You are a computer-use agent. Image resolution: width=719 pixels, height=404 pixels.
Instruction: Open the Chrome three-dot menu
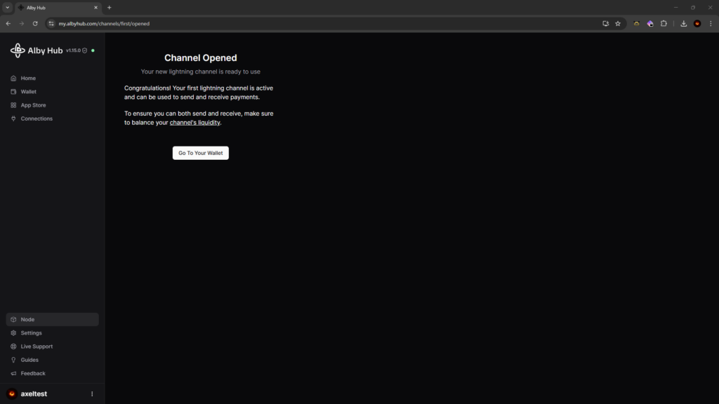[x=711, y=23]
